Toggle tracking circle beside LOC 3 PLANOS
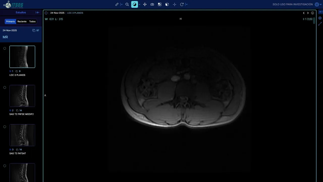Image resolution: width=323 pixels, height=182 pixels. click(x=5, y=48)
